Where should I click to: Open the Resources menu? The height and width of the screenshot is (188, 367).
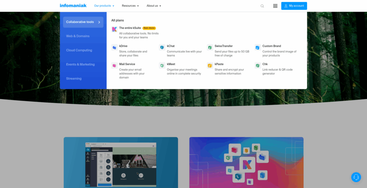point(130,6)
